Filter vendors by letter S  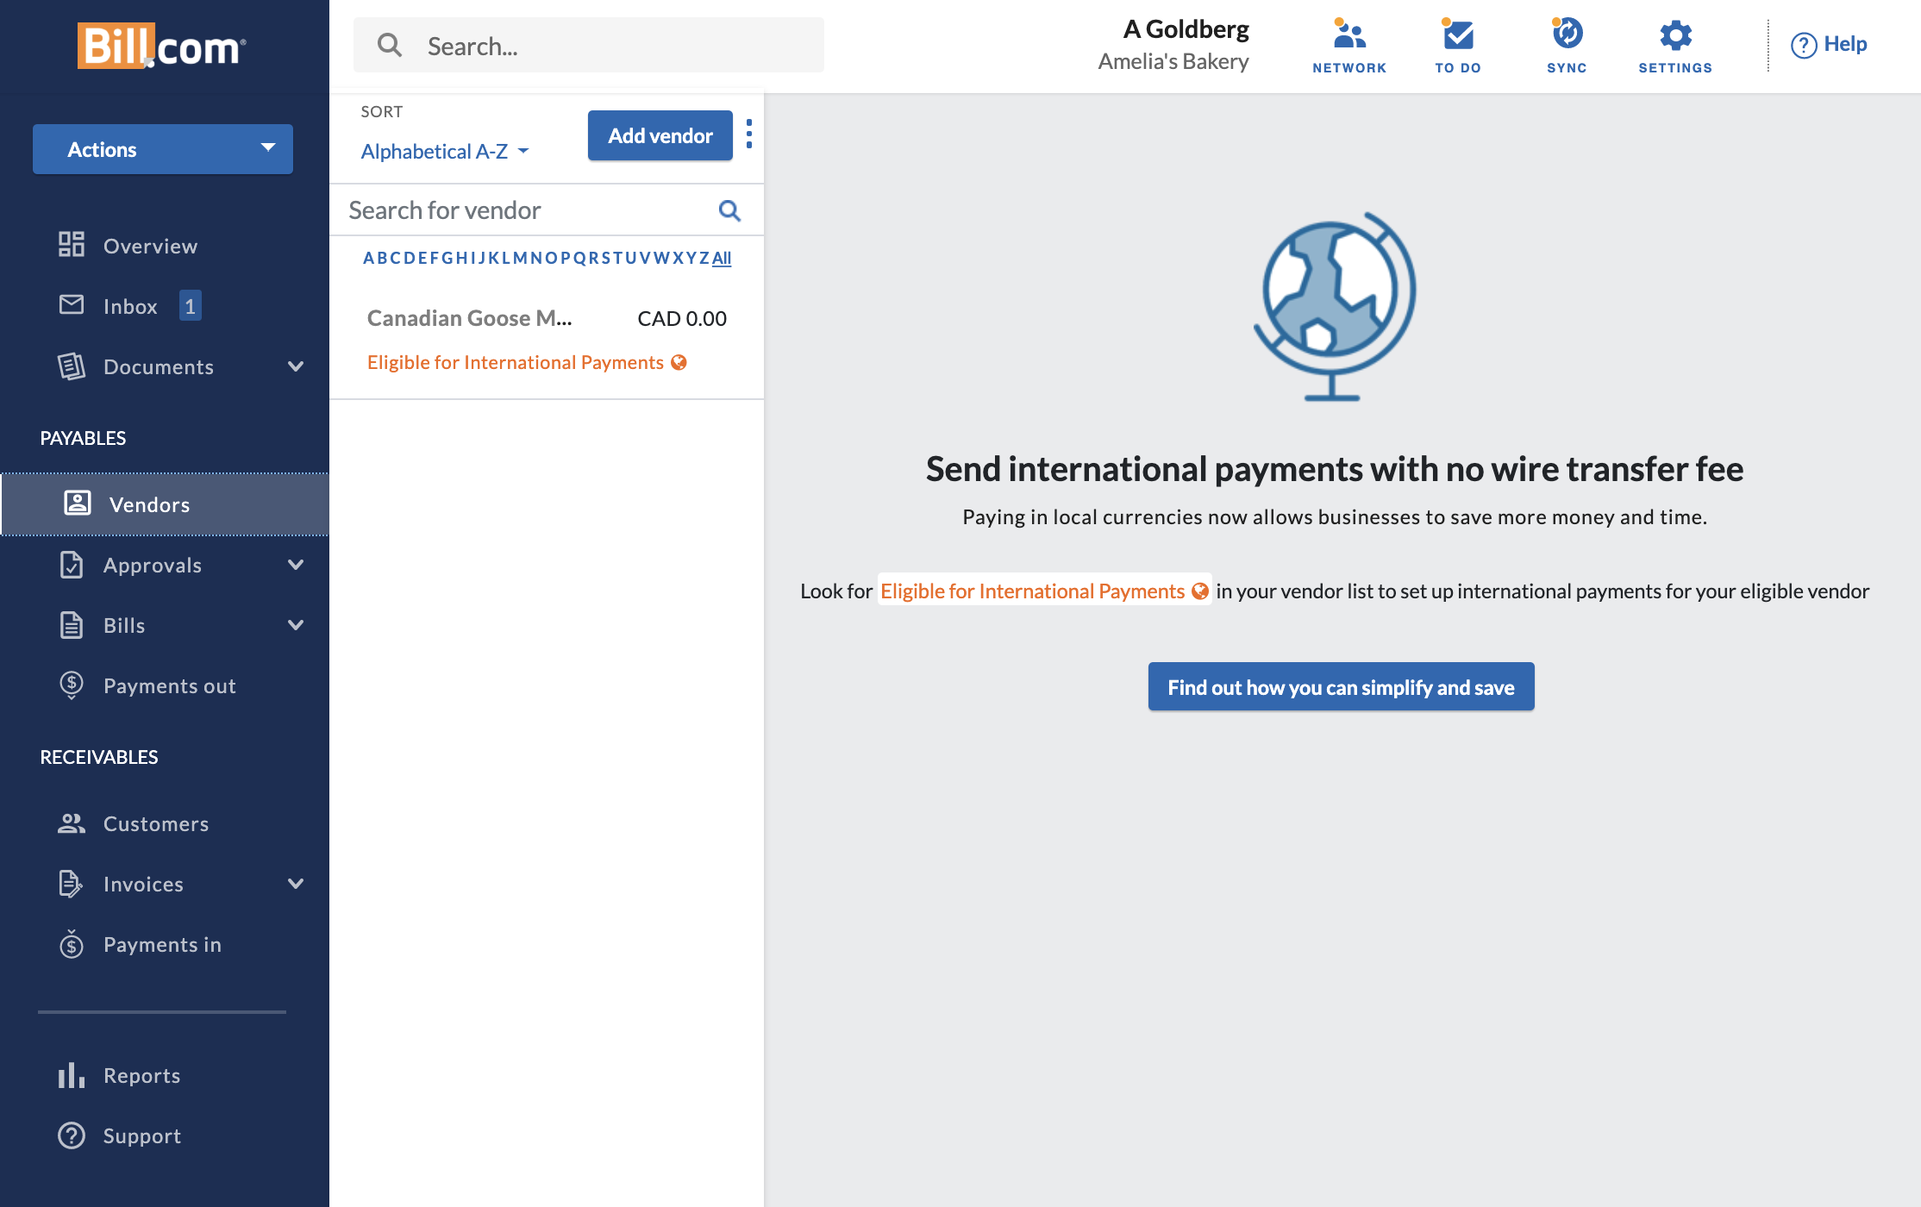point(605,258)
